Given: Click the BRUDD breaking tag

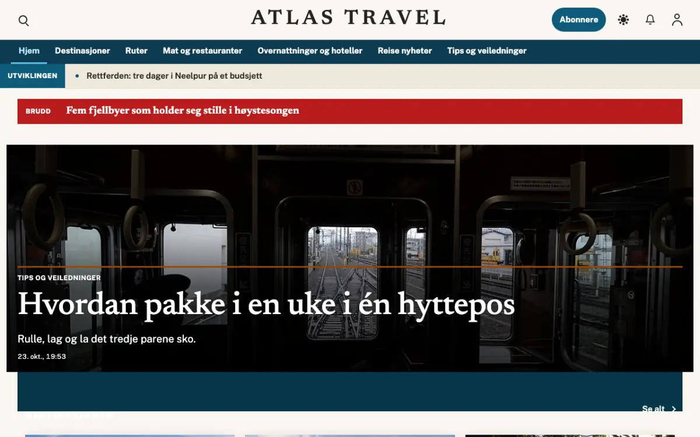Looking at the screenshot, I should click(38, 111).
